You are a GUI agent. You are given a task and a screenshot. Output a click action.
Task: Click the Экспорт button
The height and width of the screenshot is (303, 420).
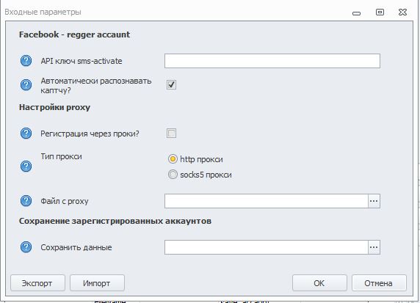[37, 283]
